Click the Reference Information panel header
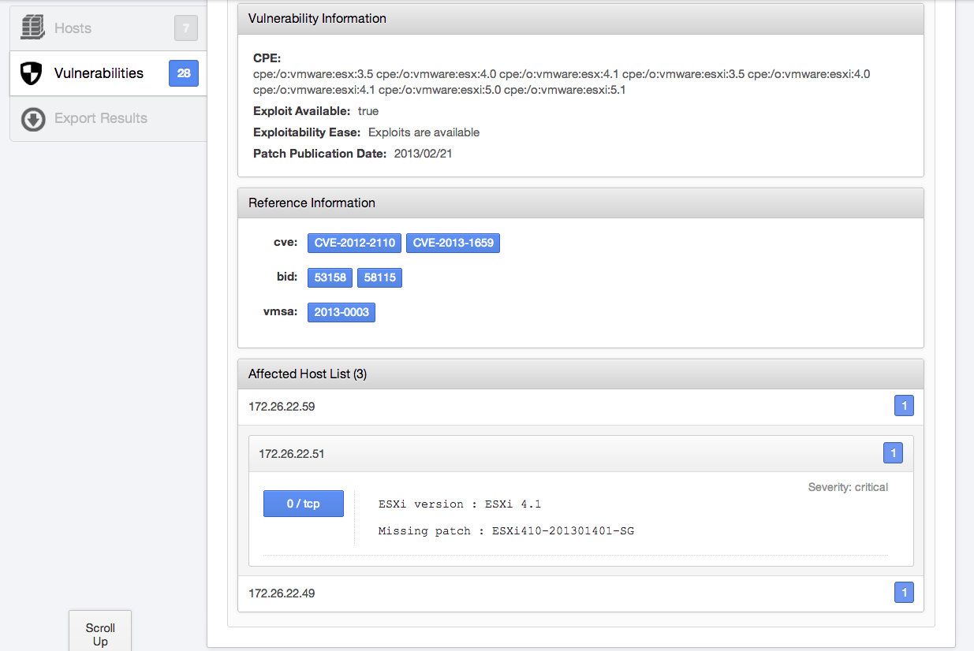Viewport: 974px width, 651px height. pyautogui.click(x=580, y=203)
